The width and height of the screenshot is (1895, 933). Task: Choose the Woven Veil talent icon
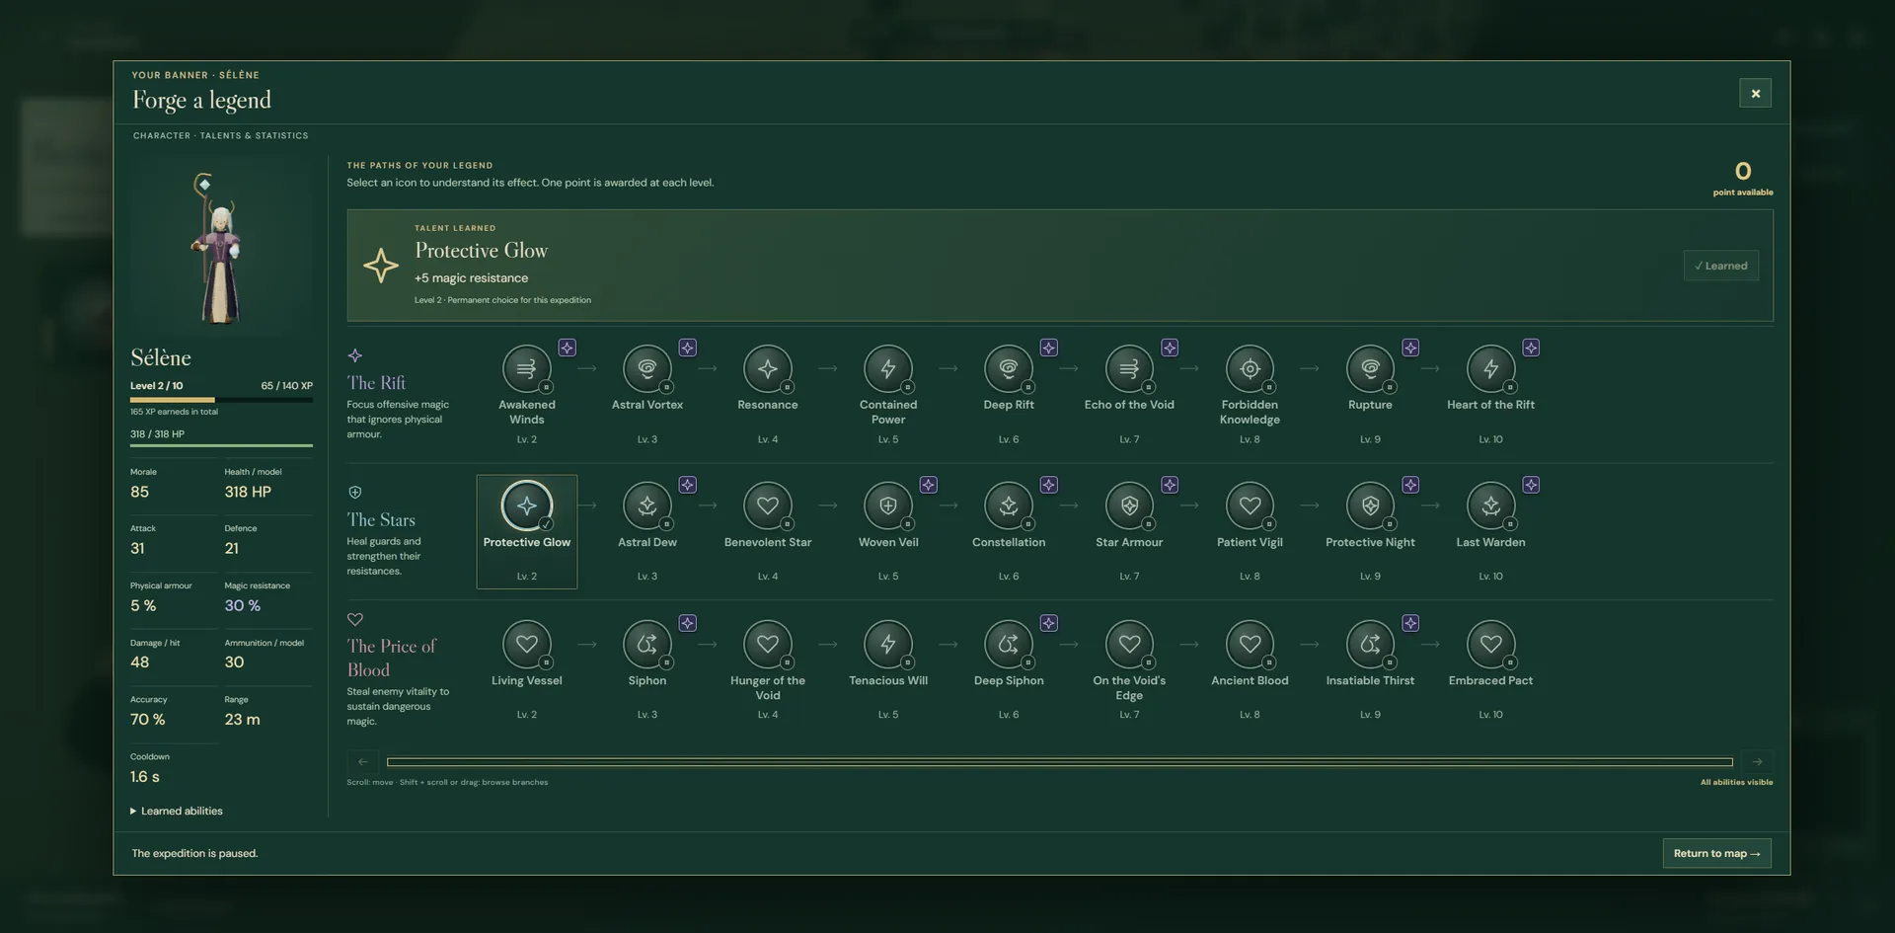(x=887, y=506)
